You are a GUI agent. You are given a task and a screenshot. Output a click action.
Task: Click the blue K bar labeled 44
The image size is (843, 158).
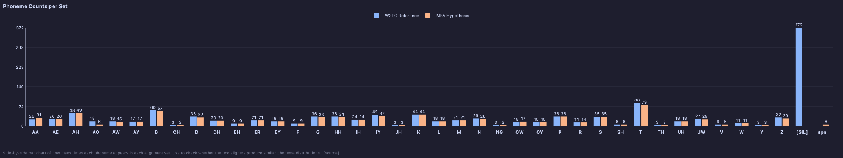pyautogui.click(x=415, y=120)
